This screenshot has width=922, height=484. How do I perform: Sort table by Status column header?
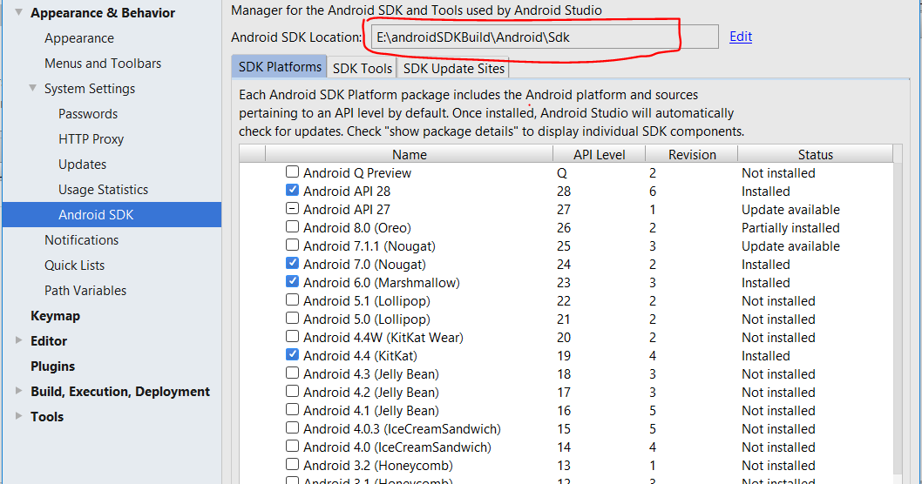click(x=815, y=154)
